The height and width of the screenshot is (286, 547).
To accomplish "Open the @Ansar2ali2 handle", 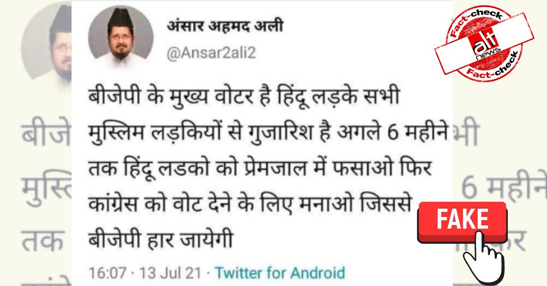I will (212, 53).
